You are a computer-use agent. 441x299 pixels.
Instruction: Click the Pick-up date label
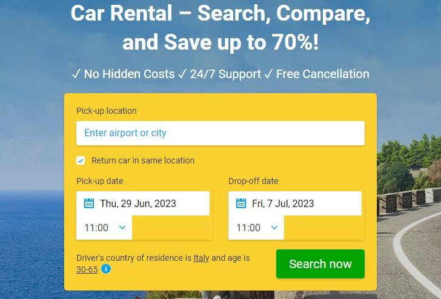point(100,181)
